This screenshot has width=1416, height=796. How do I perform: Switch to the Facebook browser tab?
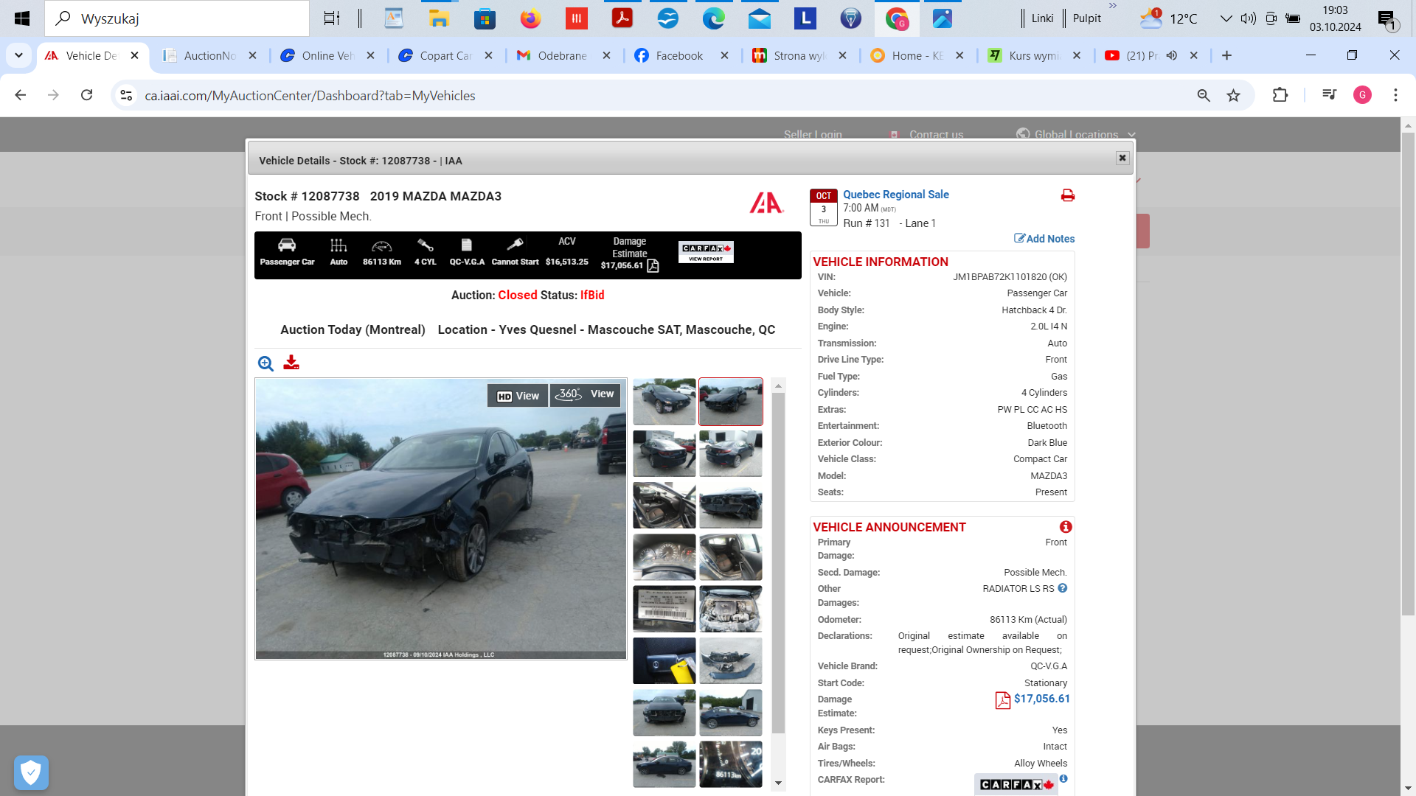[x=679, y=55]
